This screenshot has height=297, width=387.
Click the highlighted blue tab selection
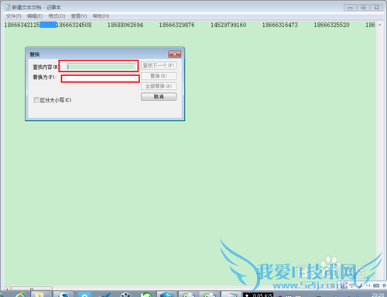click(x=48, y=25)
